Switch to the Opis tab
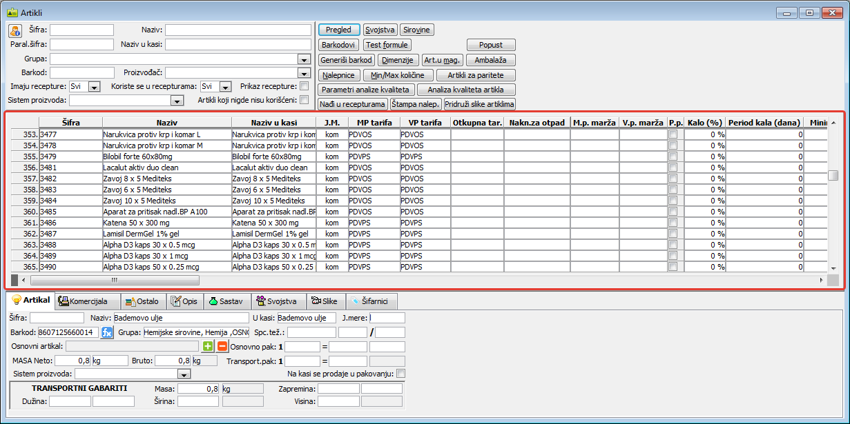 [x=184, y=301]
